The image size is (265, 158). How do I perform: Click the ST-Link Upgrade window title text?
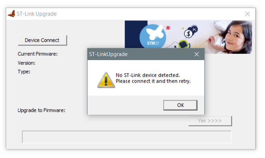[37, 14]
